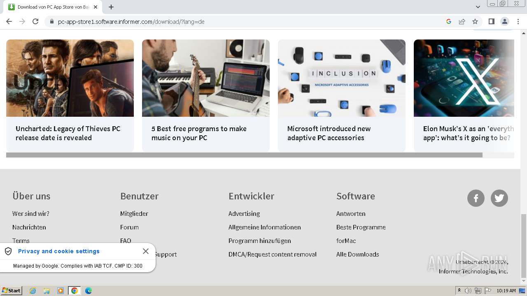This screenshot has height=296, width=527.
Task: Bookmark this page with the star icon
Action: tap(475, 21)
